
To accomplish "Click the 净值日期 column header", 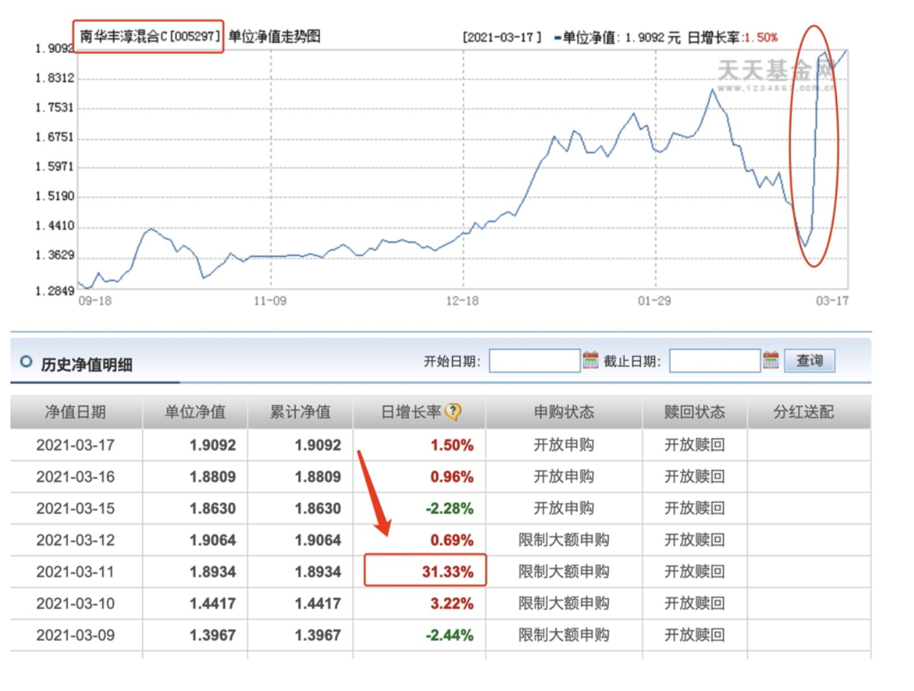I will (x=76, y=412).
